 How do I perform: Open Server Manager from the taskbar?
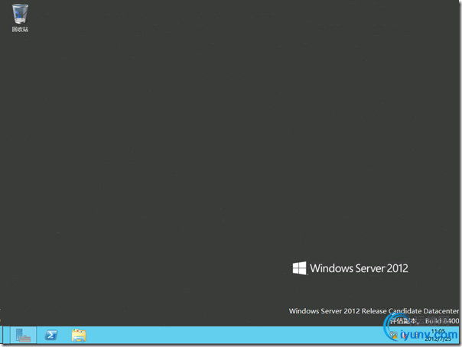pos(23,335)
